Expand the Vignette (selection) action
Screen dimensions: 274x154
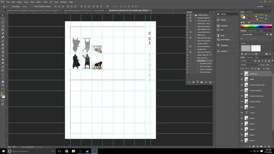pyautogui.click(x=196, y=18)
